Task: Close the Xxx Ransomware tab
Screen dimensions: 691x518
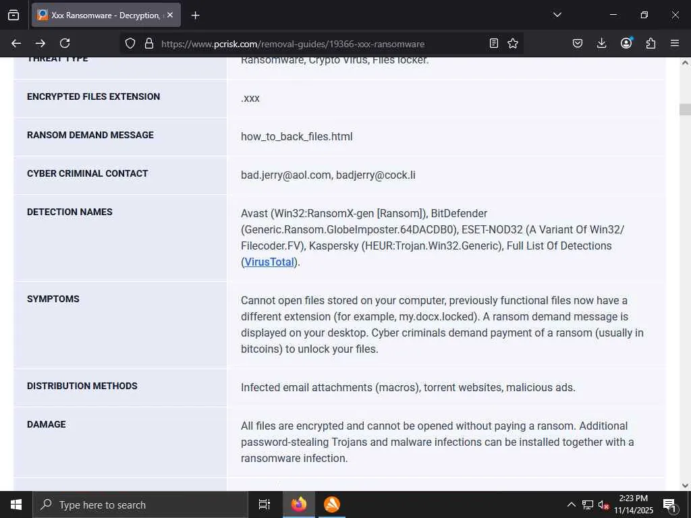Action: 170,15
